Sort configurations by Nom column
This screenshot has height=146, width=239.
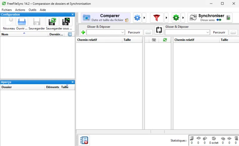tap(24, 34)
